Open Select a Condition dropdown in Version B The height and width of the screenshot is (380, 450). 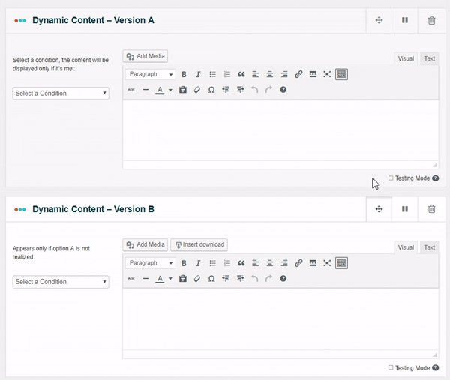tap(61, 282)
